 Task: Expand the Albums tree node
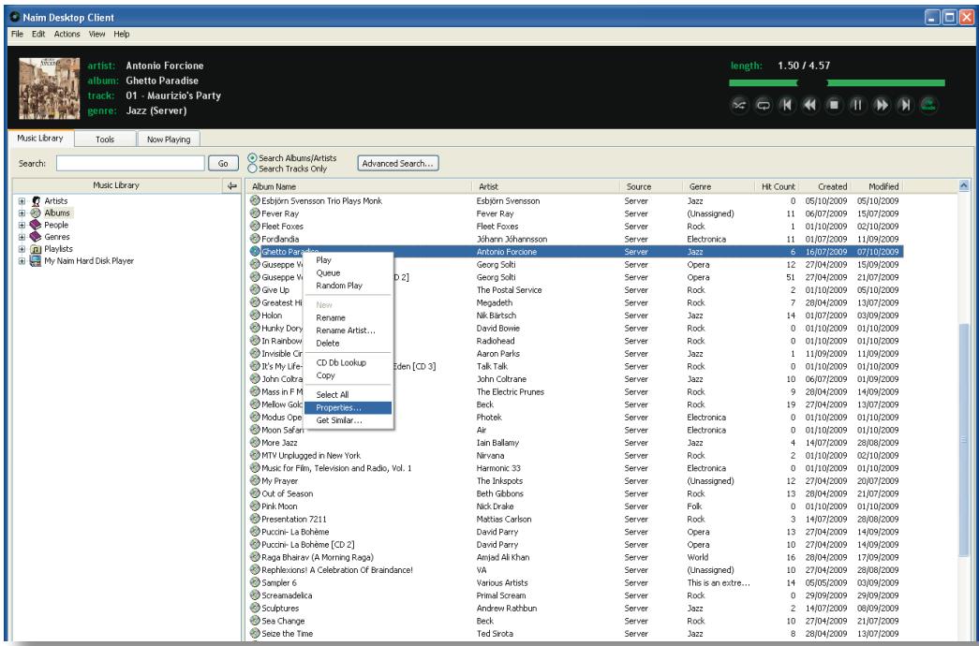click(22, 213)
